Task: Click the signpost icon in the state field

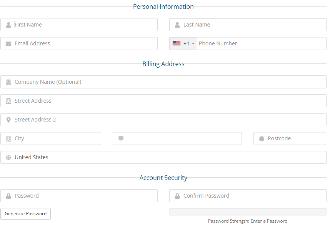Action: pos(121,138)
